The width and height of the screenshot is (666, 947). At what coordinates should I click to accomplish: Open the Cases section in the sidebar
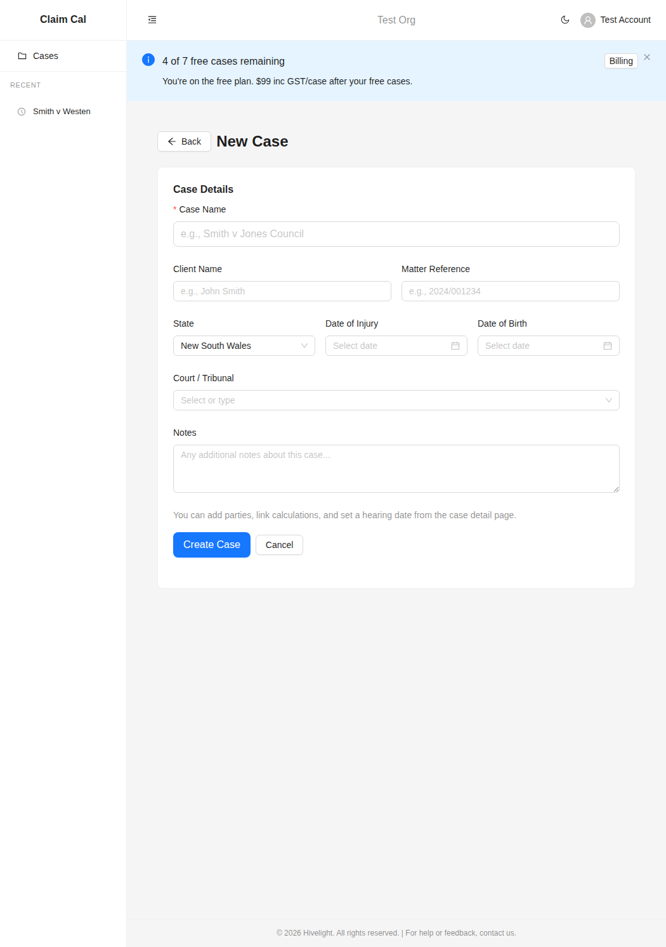[x=45, y=56]
